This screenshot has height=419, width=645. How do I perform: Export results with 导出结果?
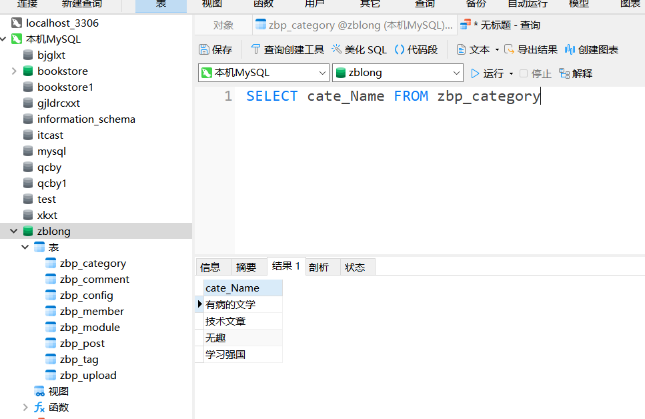point(531,49)
